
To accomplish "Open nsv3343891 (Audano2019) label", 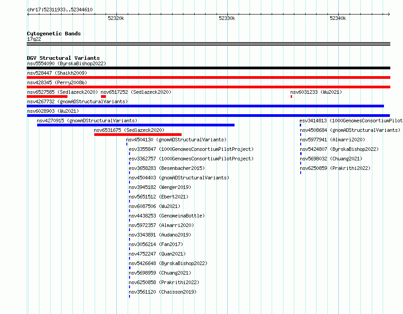I will click(160, 235).
